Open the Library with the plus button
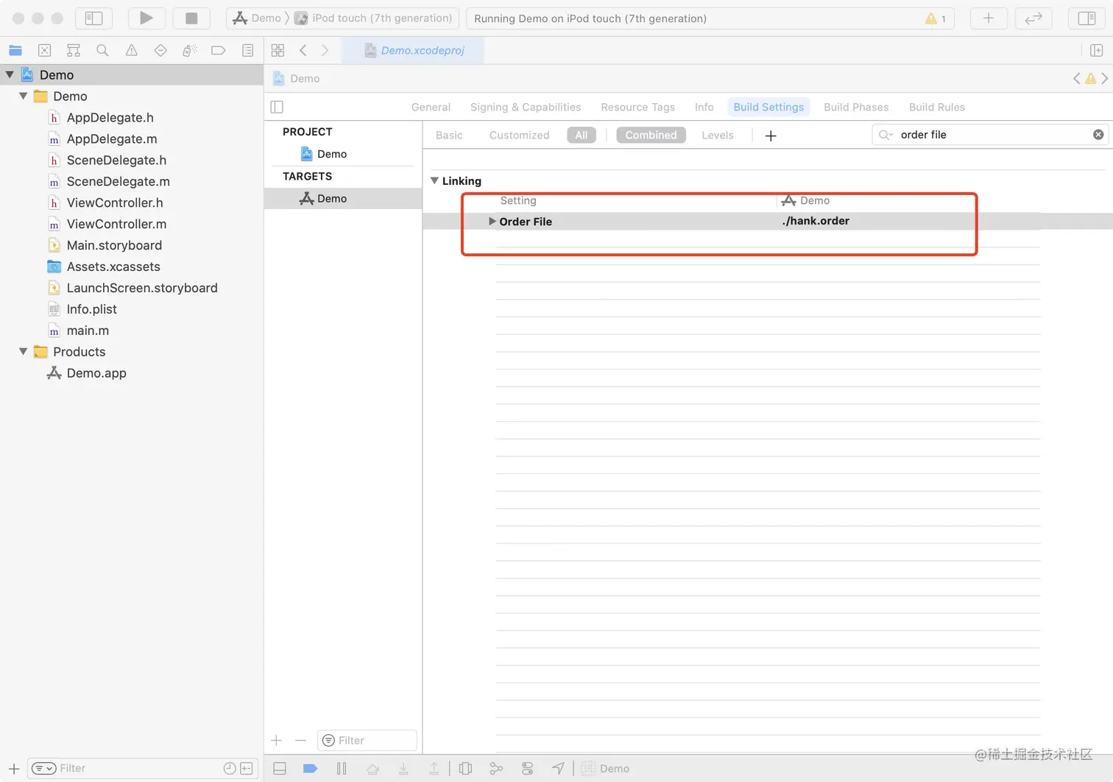This screenshot has width=1113, height=782. (989, 18)
